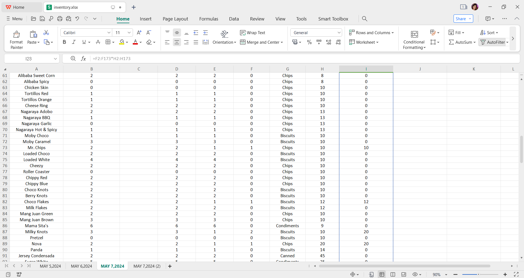Click the horizontal scrollbar thumb
524x278 pixels.
(x=404, y=266)
